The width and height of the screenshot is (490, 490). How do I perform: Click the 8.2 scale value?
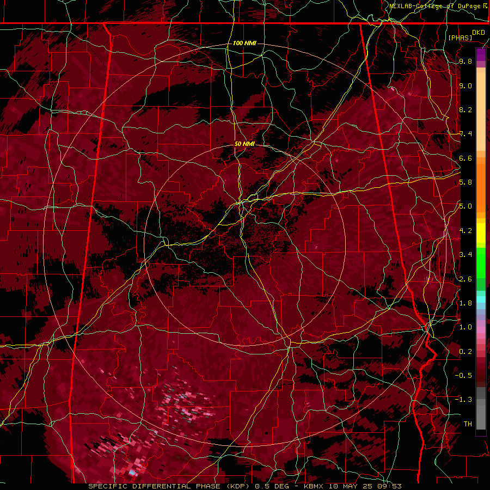pos(465,110)
